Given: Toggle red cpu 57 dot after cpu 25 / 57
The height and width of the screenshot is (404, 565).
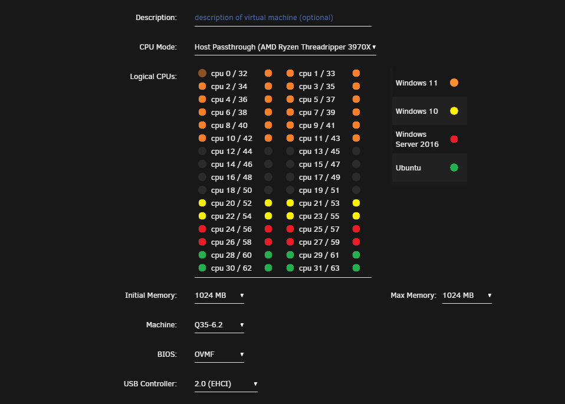Looking at the screenshot, I should point(356,229).
